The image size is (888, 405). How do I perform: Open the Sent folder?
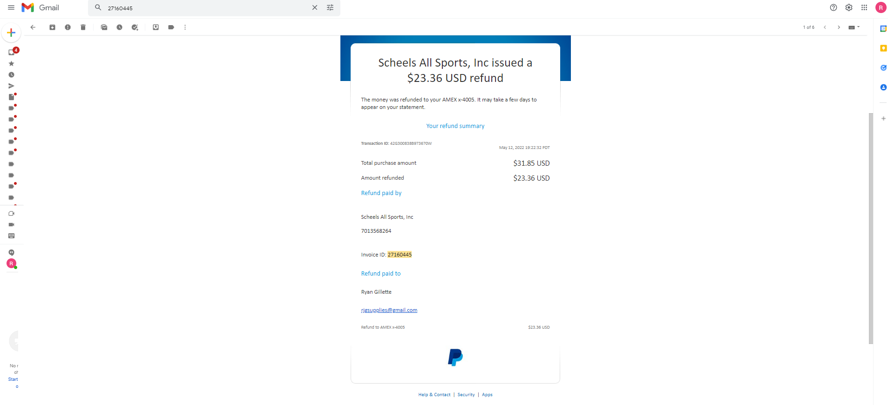click(11, 86)
